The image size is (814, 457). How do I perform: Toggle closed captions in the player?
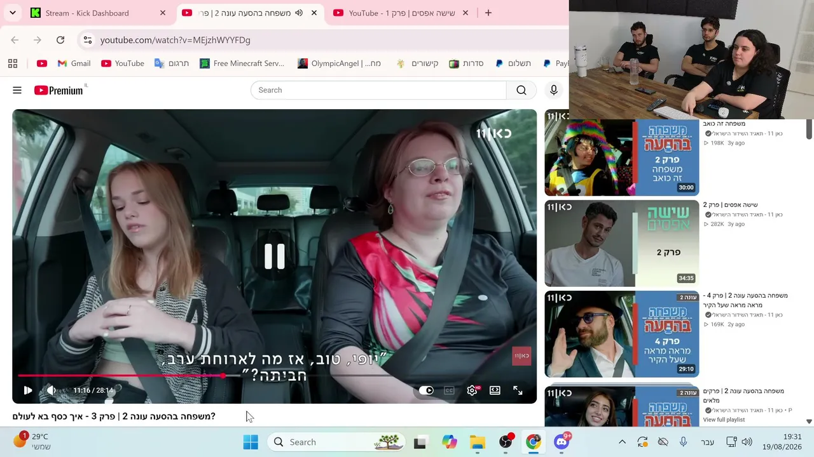(450, 390)
